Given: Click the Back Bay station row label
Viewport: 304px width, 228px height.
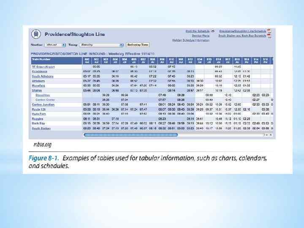Looking at the screenshot, I should pyautogui.click(x=38, y=123).
